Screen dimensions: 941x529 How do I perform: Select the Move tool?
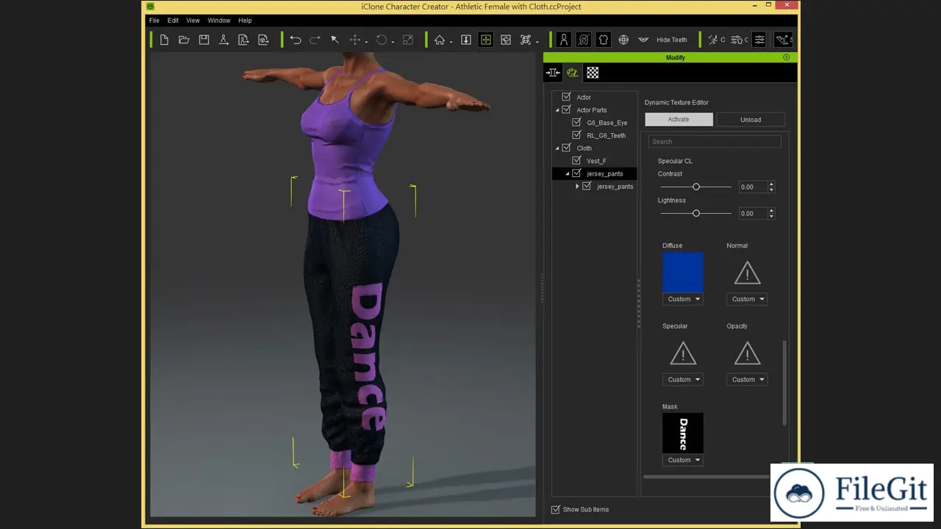coord(354,40)
